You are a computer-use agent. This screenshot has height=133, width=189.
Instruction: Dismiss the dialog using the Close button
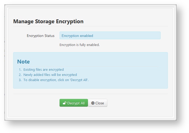coord(97,103)
